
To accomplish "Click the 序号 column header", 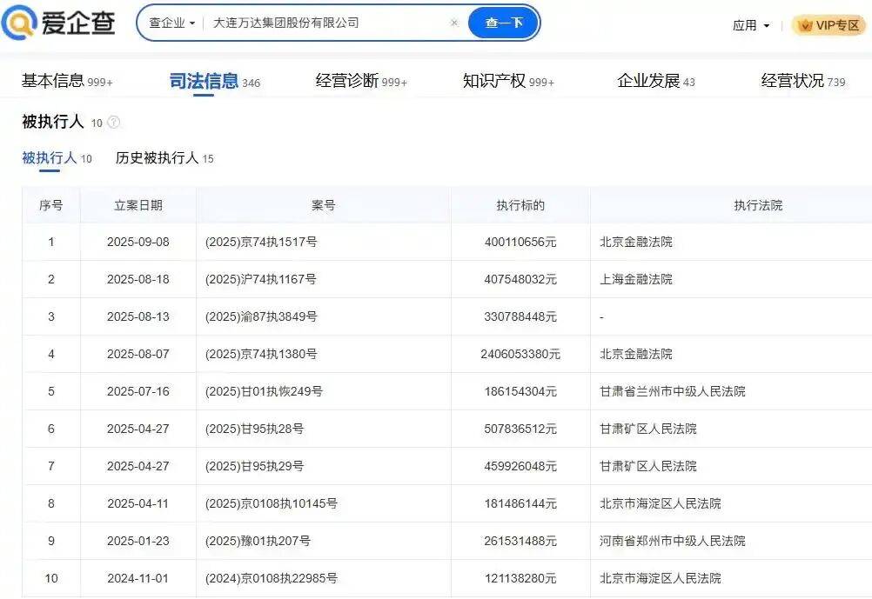I will pos(51,205).
